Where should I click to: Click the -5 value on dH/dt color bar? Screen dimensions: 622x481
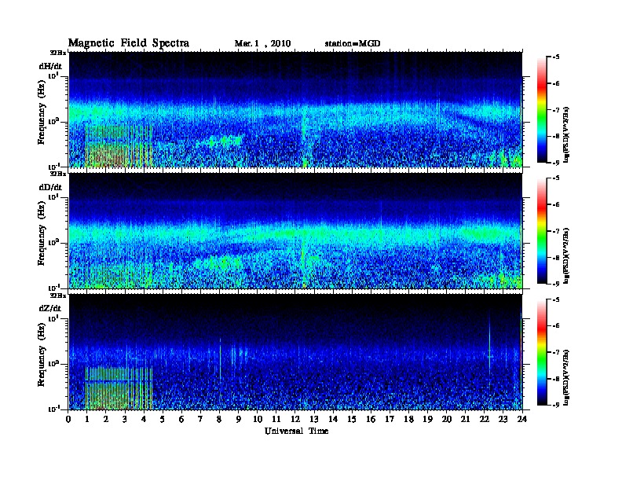click(x=557, y=57)
